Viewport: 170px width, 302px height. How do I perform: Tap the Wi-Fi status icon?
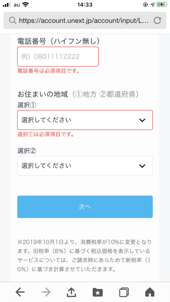25,5
